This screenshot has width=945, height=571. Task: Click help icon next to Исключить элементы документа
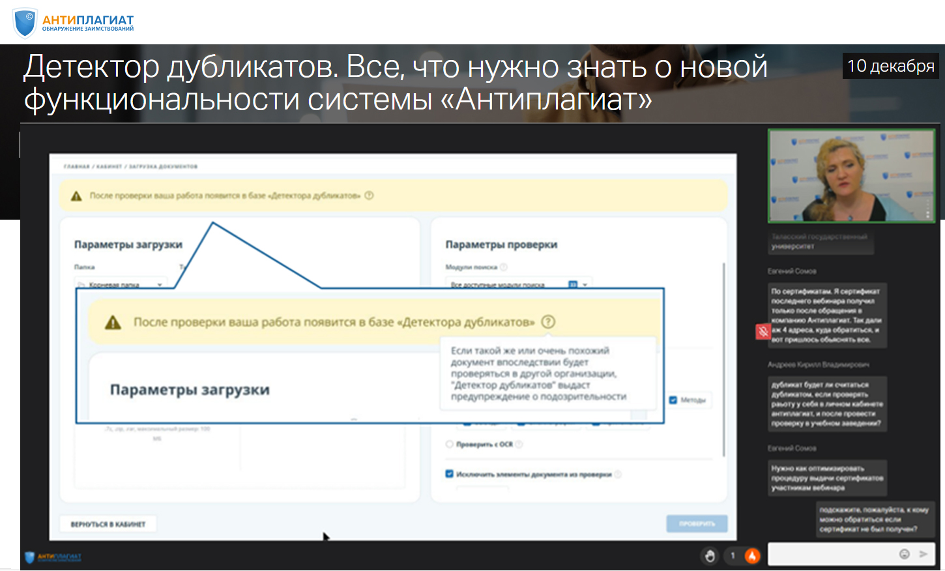coord(617,475)
